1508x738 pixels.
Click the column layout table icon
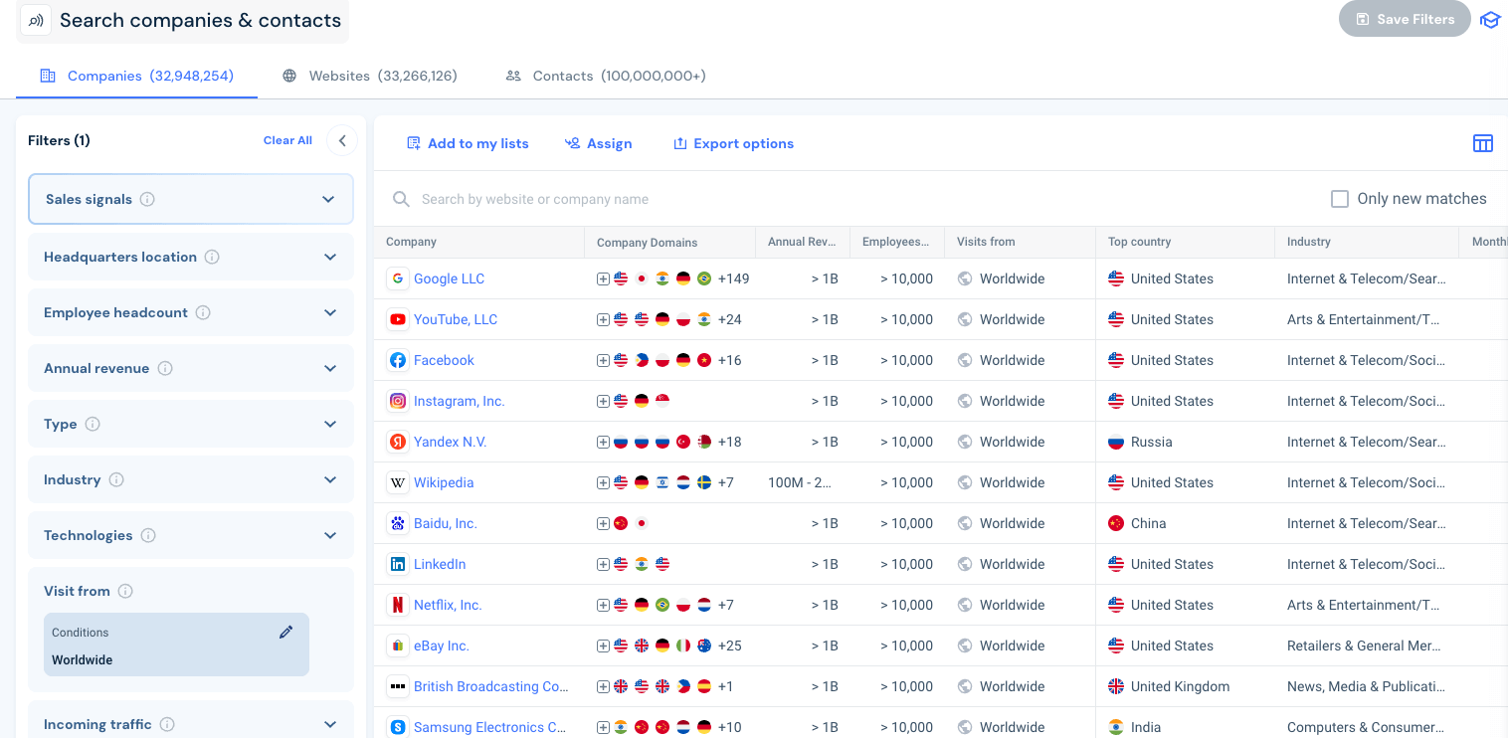pos(1482,143)
